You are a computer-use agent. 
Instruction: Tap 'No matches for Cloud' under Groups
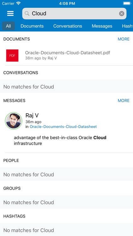click(29, 202)
